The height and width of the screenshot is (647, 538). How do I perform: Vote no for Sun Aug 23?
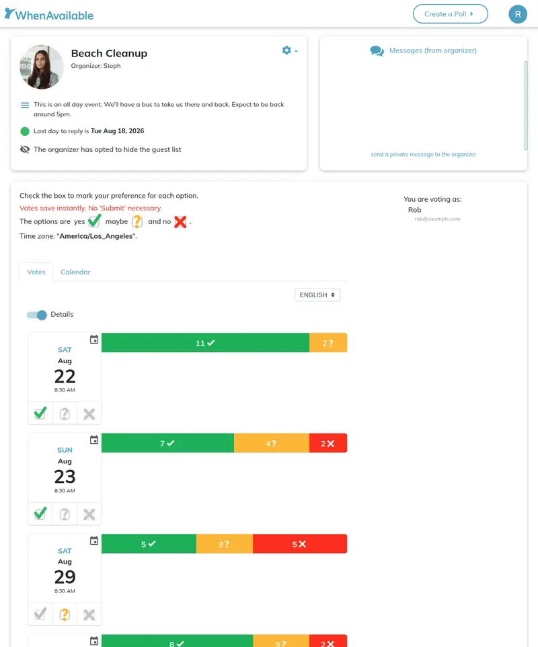(x=89, y=514)
